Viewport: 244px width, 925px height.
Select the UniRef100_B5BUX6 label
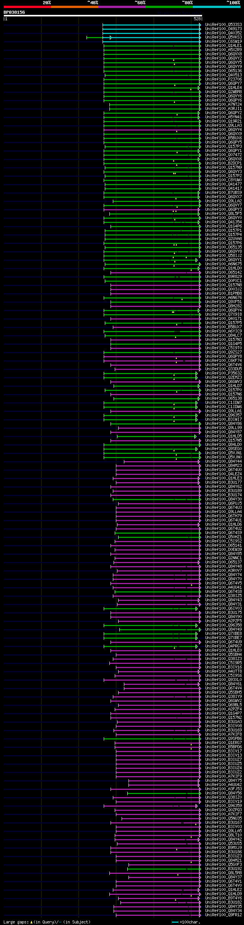[x=223, y=138]
